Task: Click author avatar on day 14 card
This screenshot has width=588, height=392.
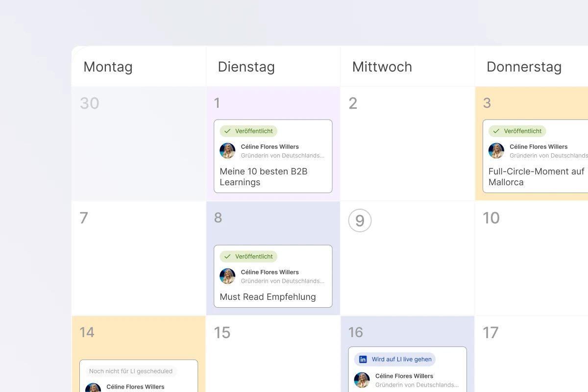Action: pyautogui.click(x=93, y=388)
